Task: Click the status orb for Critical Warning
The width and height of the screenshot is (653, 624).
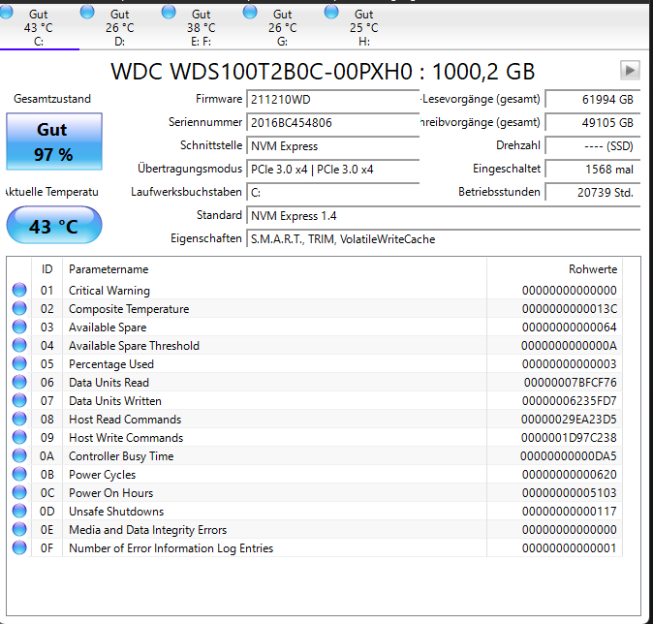Action: (x=19, y=290)
